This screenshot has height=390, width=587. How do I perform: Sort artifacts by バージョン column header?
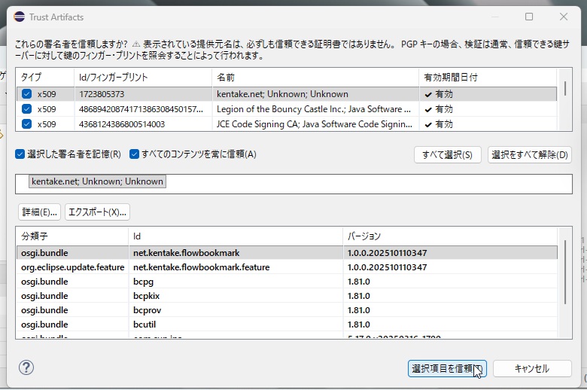coord(364,236)
